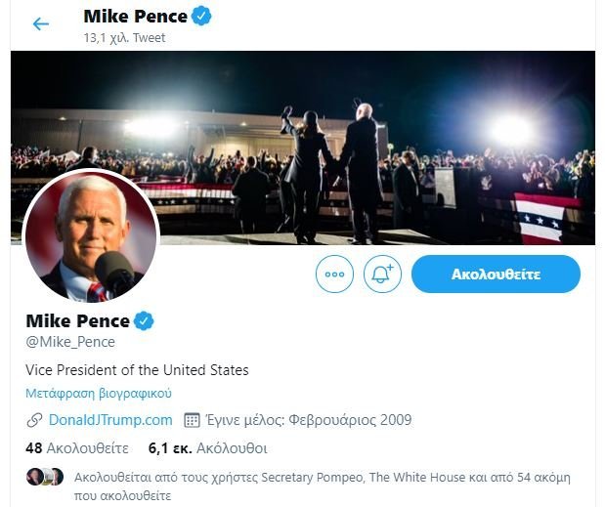The height and width of the screenshot is (507, 605).
Task: Click the chain link icon before website
Action: tap(35, 420)
